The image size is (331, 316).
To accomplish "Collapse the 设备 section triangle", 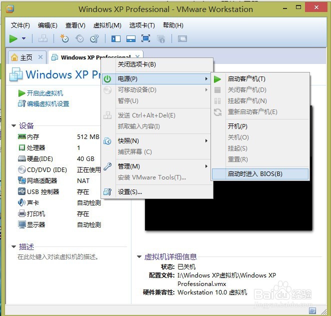I will click(x=13, y=126).
